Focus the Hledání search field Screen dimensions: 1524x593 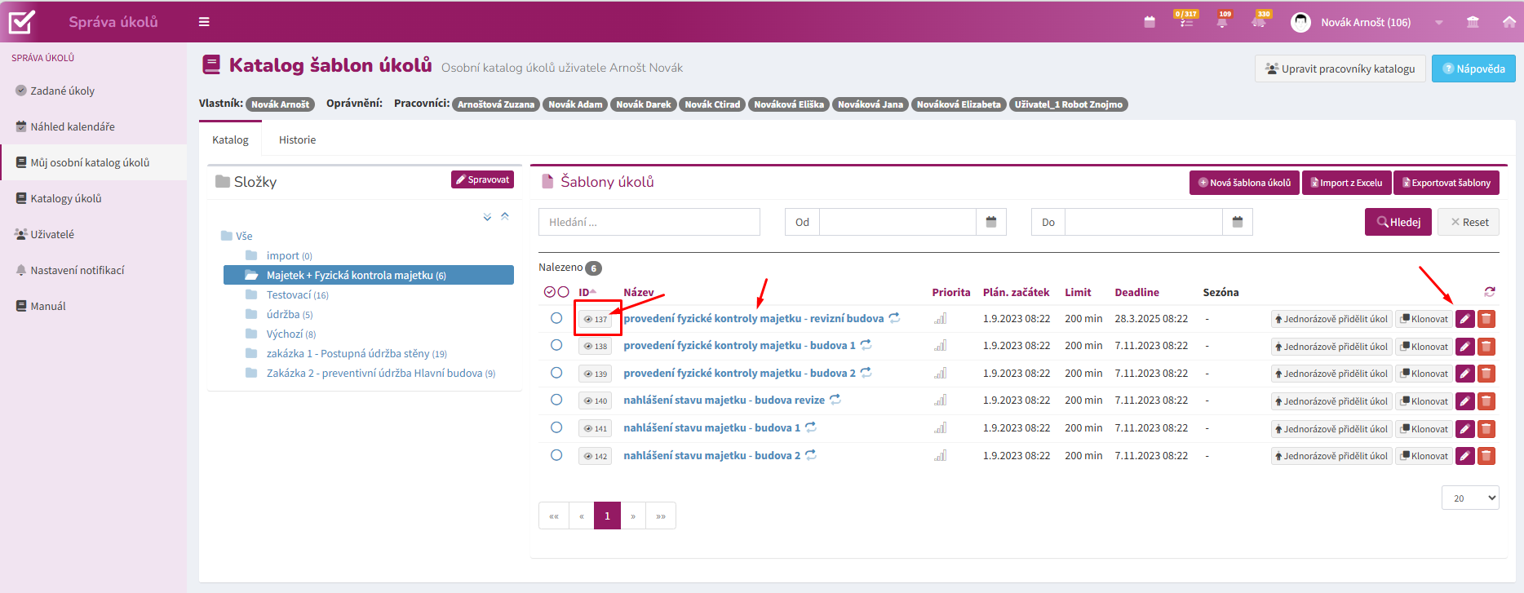click(x=649, y=222)
